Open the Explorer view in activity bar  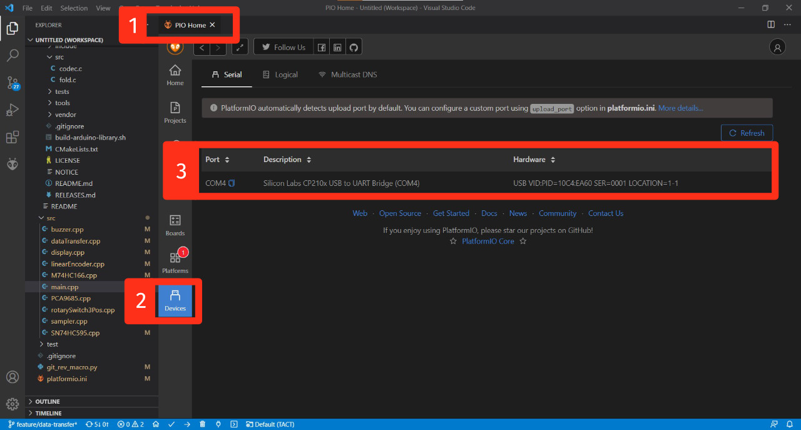(x=12, y=28)
